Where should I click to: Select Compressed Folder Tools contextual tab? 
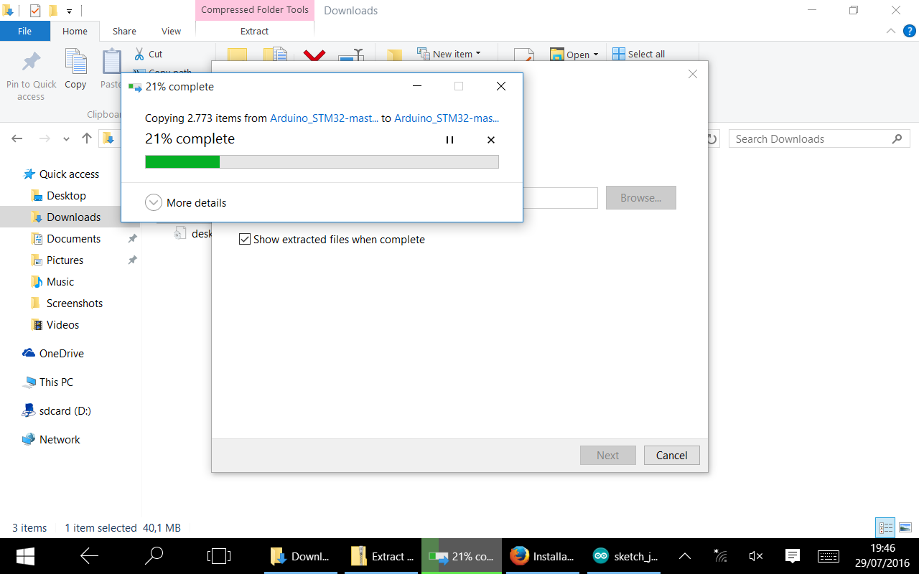(x=255, y=10)
